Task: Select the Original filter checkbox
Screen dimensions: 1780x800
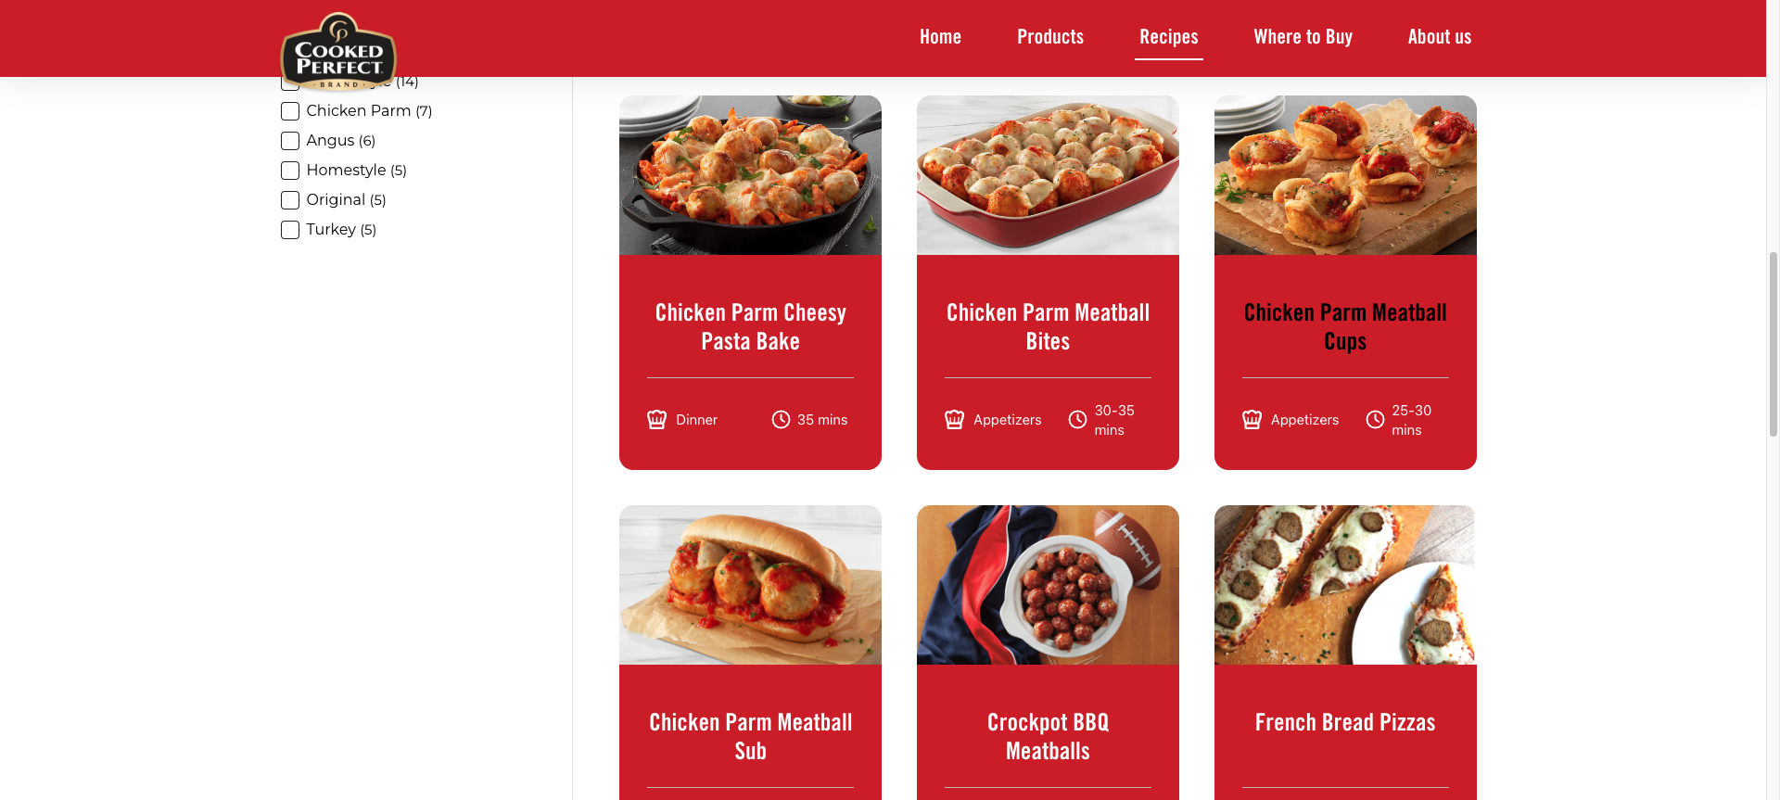Action: coord(290,200)
